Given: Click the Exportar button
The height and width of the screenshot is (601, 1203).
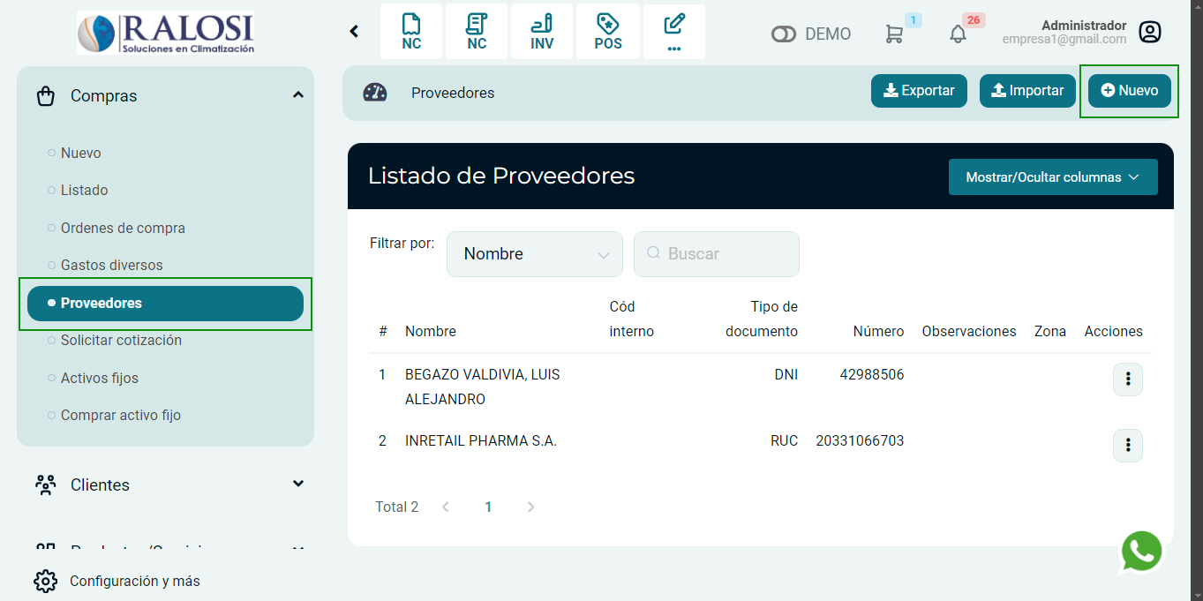Looking at the screenshot, I should (919, 91).
